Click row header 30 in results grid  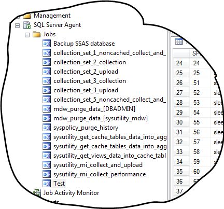(x=181, y=122)
